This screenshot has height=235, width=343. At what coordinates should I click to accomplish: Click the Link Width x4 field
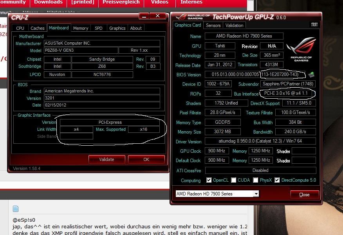(x=76, y=129)
